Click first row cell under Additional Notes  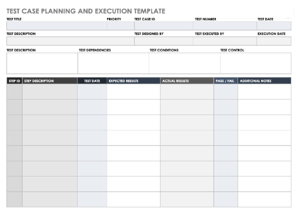264,92
